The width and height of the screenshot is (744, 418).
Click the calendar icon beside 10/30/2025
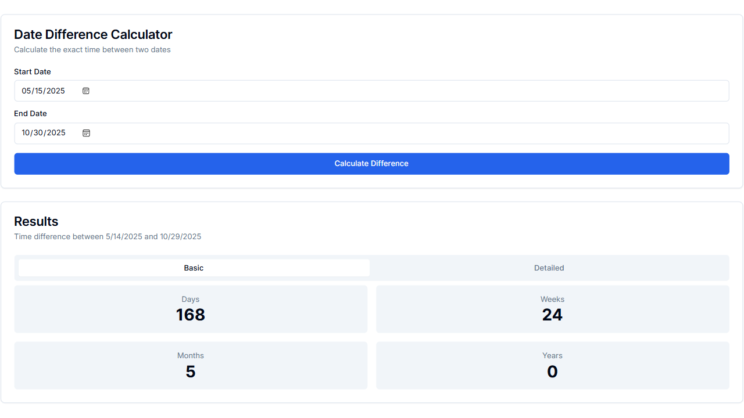(86, 133)
